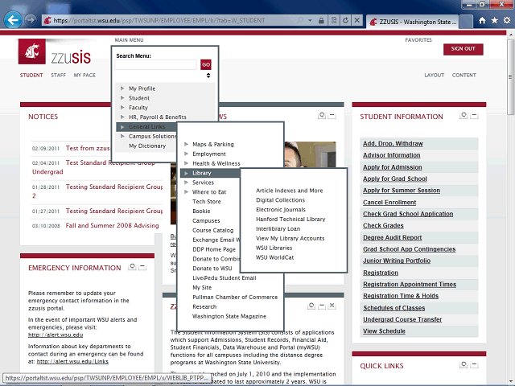The height and width of the screenshot is (386, 515).
Task: Expand the Campus Solutions folder
Action: click(122, 136)
